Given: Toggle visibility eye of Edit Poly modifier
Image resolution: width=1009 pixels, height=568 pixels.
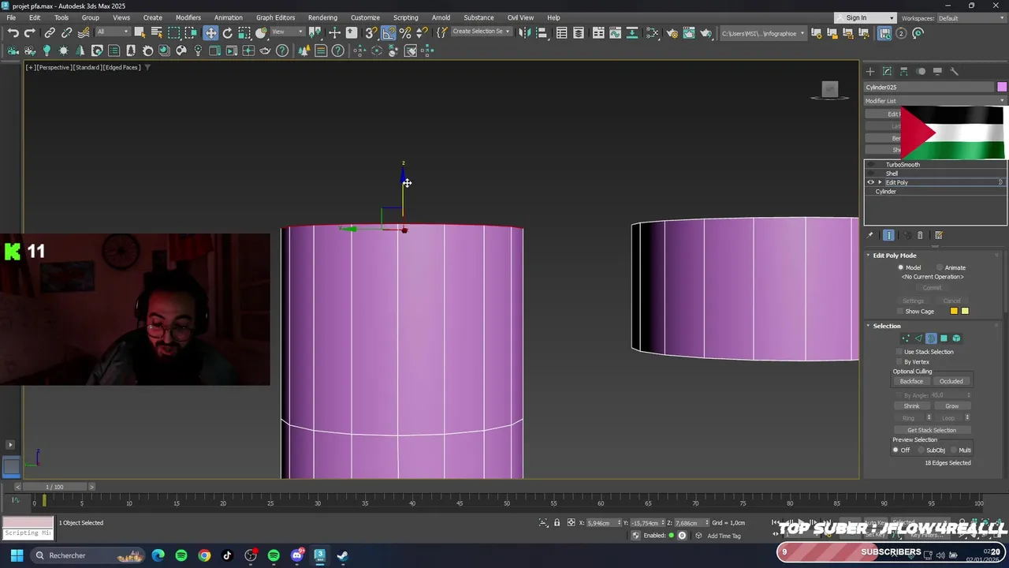Looking at the screenshot, I should tap(871, 182).
